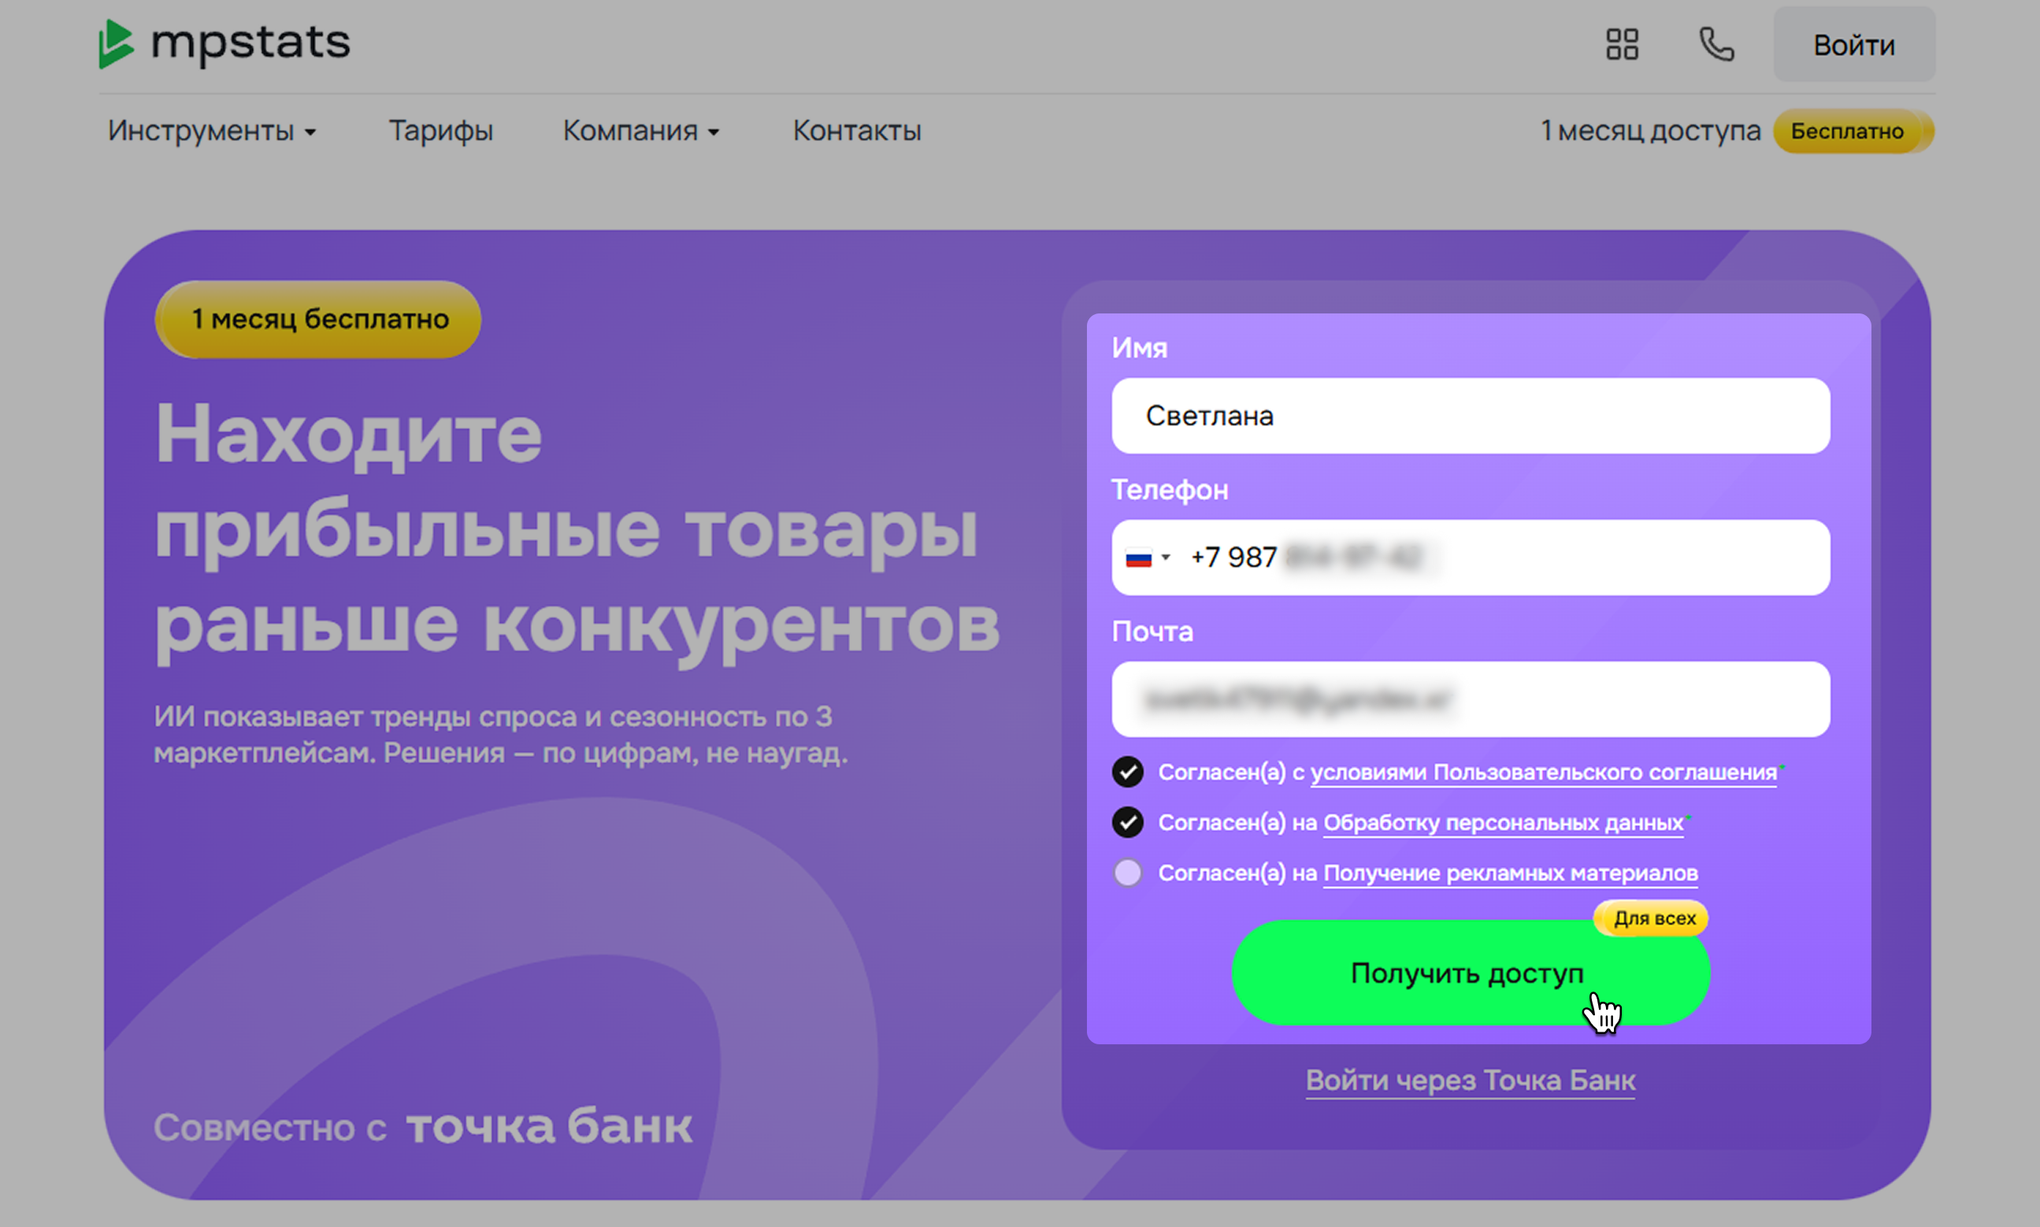
Task: Expand the 'Инструменты' dropdown menu
Action: click(x=212, y=132)
